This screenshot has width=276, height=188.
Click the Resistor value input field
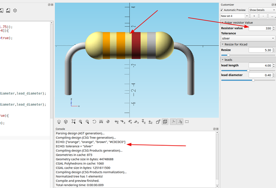[260, 28]
